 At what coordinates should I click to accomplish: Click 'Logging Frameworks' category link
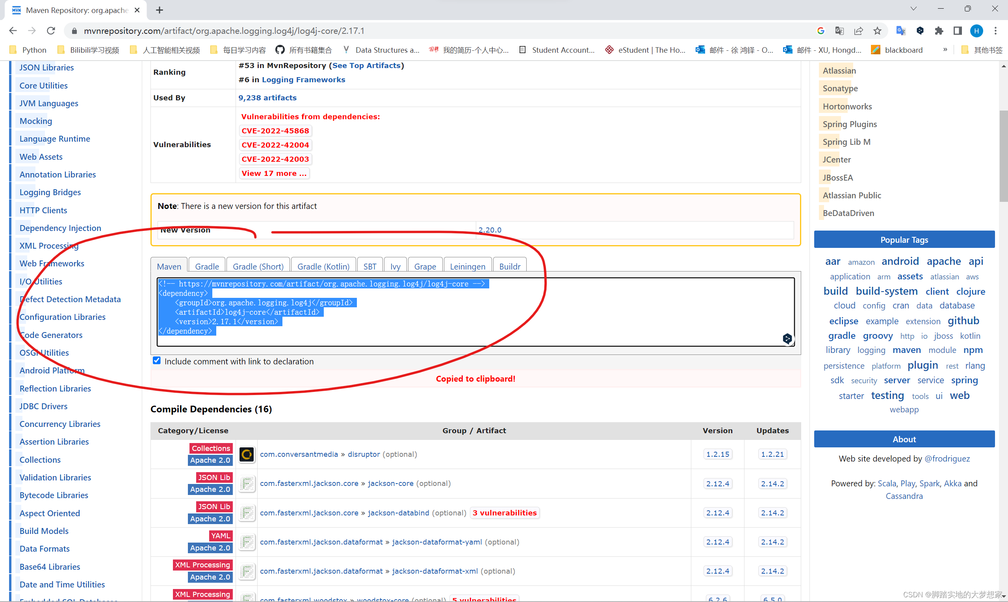[x=303, y=79]
